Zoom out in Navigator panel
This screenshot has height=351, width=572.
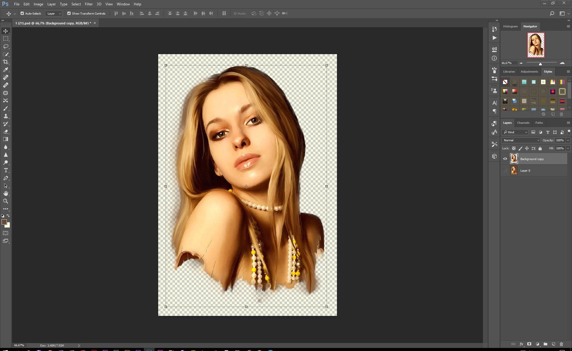point(521,63)
